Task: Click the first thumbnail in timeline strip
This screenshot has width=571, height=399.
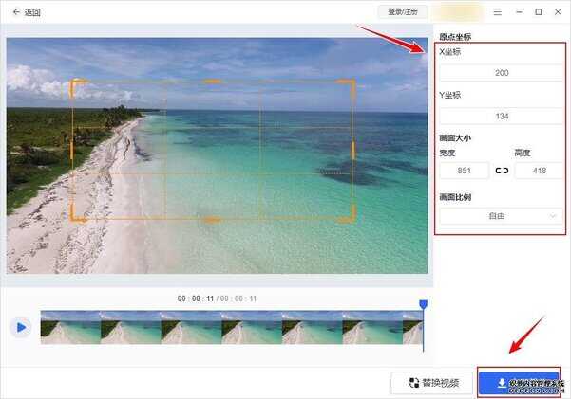Action: click(70, 327)
